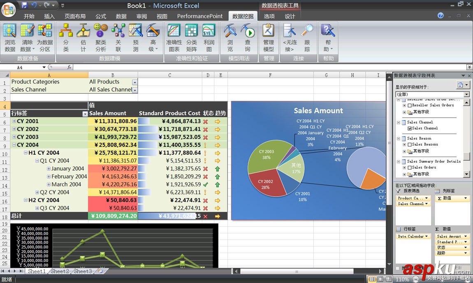
Task: Open the Date.Calendar field dropdown
Action: click(x=427, y=237)
